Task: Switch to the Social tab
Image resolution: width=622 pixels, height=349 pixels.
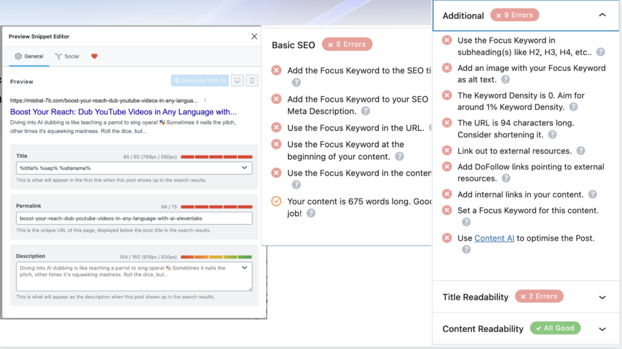Action: click(67, 56)
